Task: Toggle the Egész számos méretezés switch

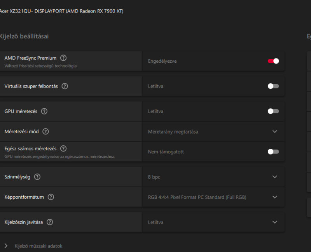Action: pos(273,152)
